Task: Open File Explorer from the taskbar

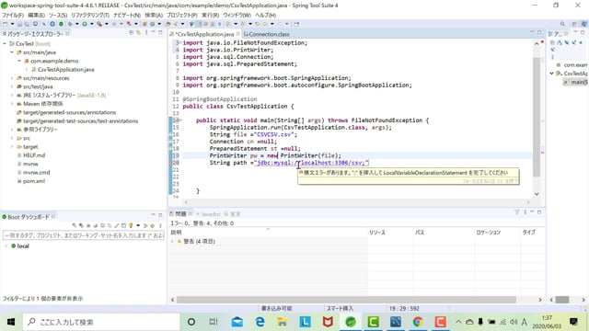Action: [283, 322]
